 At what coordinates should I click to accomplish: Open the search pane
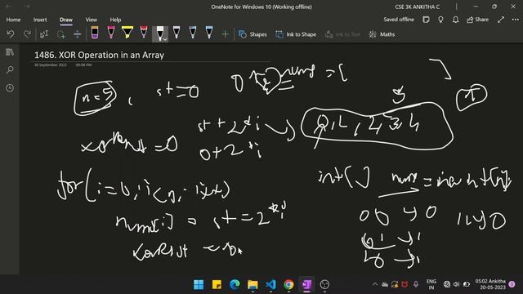10,70
